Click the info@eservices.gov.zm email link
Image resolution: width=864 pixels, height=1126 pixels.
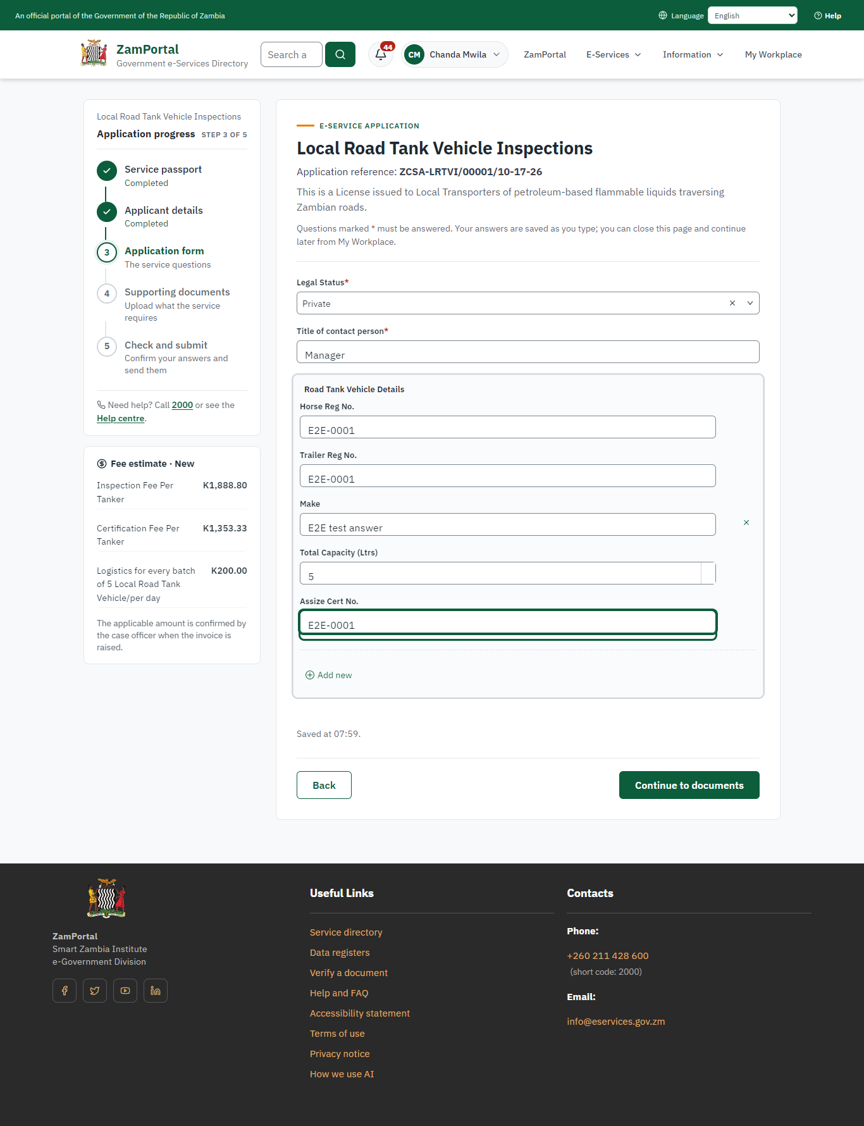tap(616, 1022)
